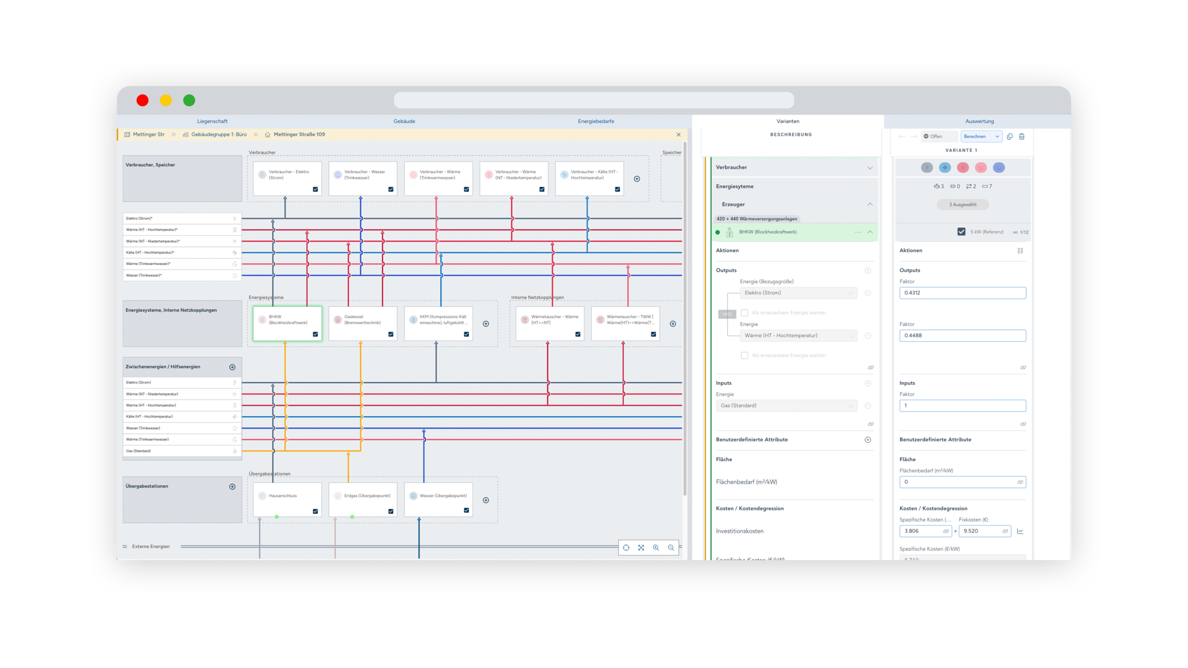Click the purple water circle icon

(999, 167)
